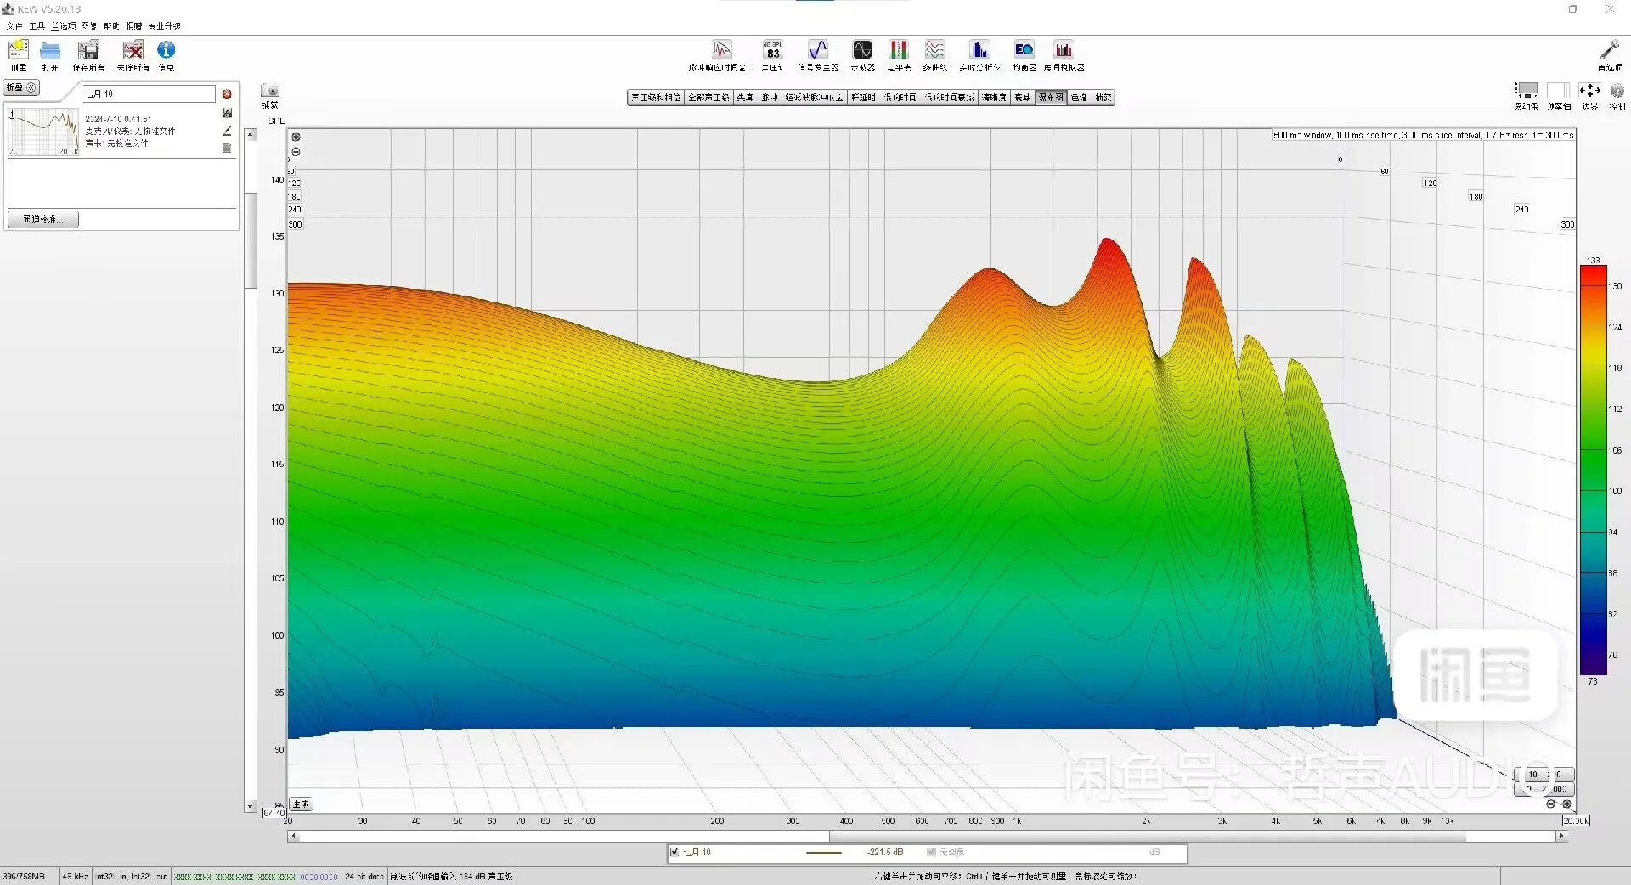This screenshot has width=1631, height=885.
Task: Open the signal Generator icon
Action: (x=817, y=50)
